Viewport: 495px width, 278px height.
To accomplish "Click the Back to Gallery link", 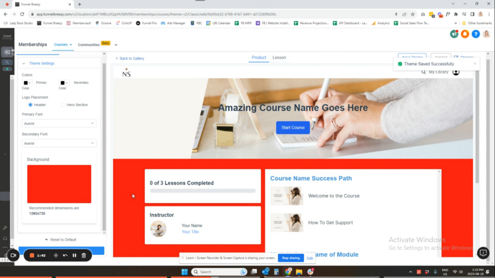I will coord(130,58).
